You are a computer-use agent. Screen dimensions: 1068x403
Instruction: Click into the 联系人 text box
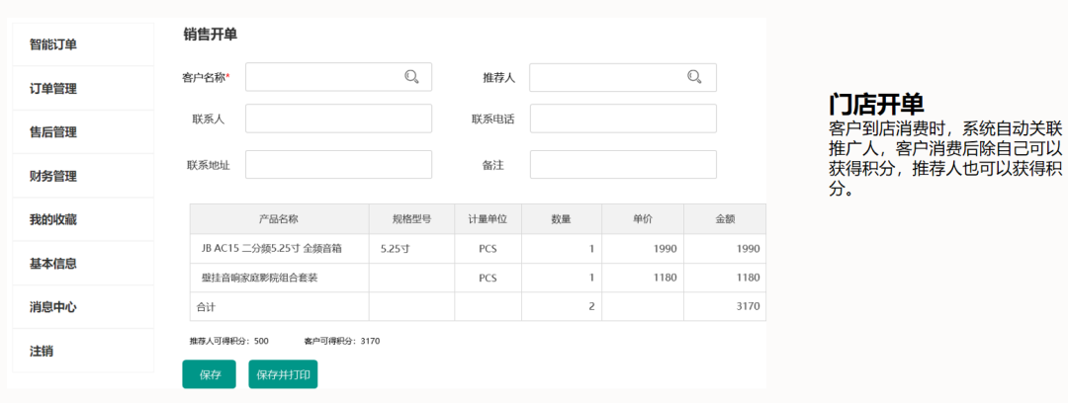tap(338, 119)
